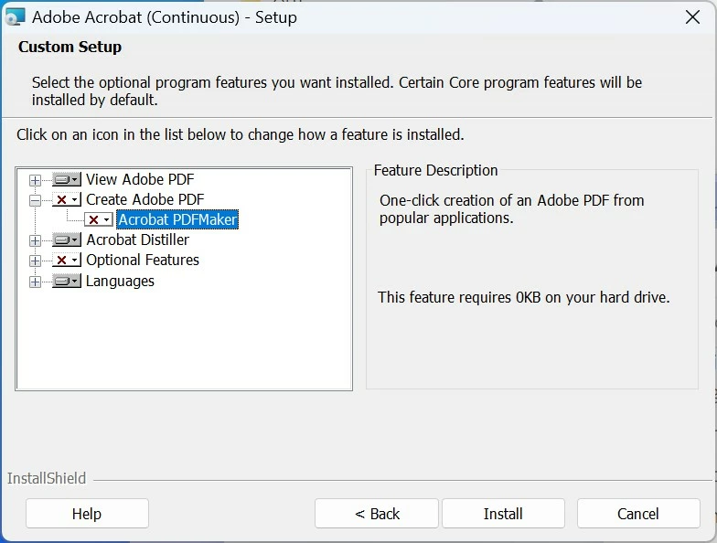The height and width of the screenshot is (543, 717).
Task: Go back with the Back button
Action: click(377, 514)
